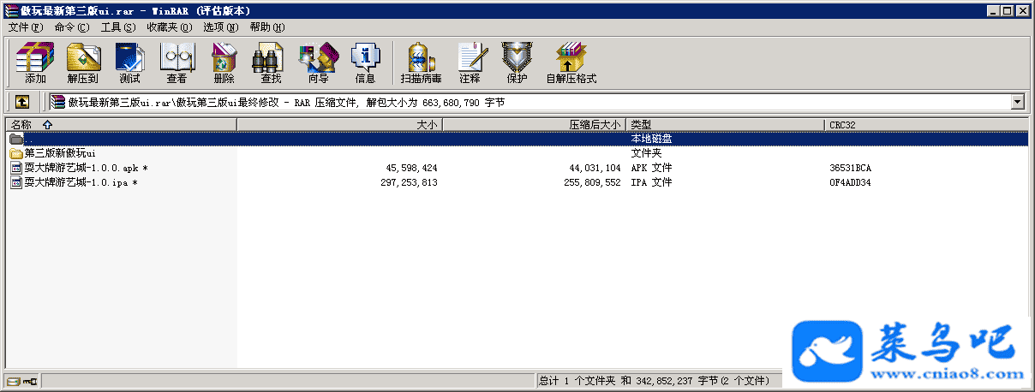Sort by the 类型 column header

click(x=726, y=125)
